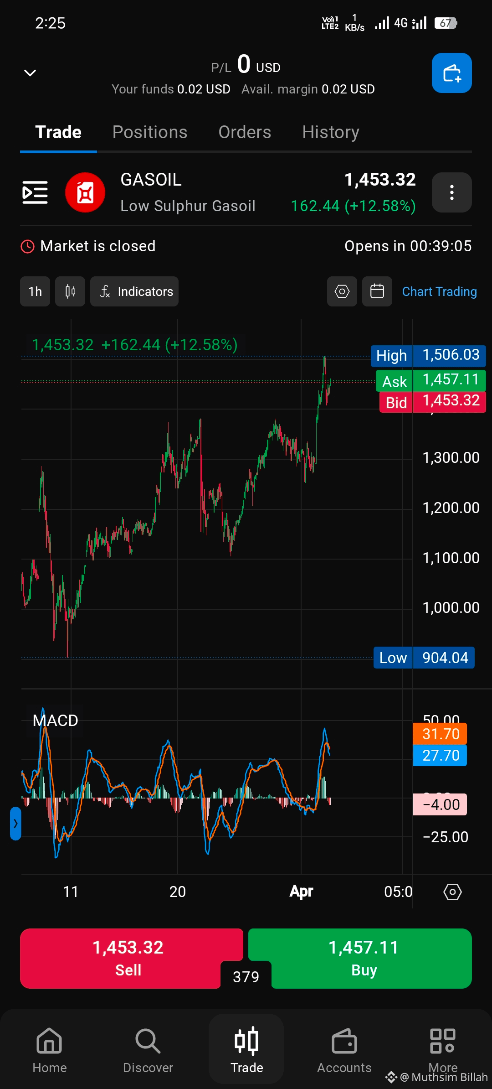Screen dimensions: 492x1089
Task: Tap the Bid 1,453.32 price label
Action: [x=433, y=402]
